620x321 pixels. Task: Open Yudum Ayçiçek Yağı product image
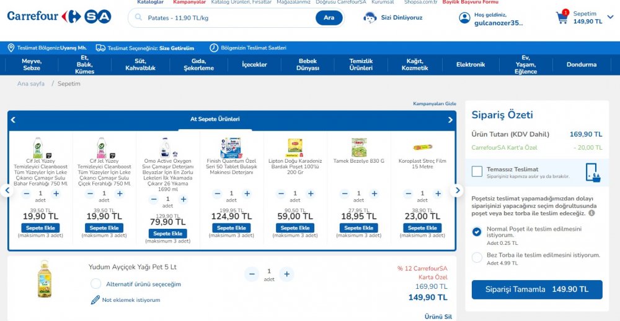[44, 279]
